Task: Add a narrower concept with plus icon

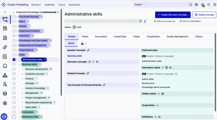Action: (x=93, y=62)
